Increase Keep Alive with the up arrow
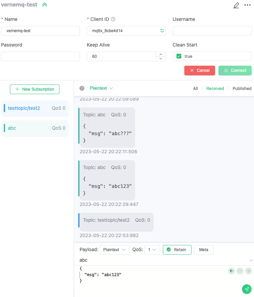Image resolution: width=254 pixels, height=297 pixels. coord(161,54)
